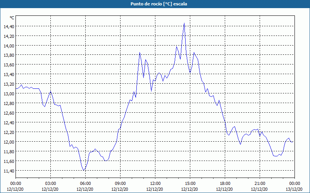
Task: Click the 14,00 y-axis label
Action: pos(9,46)
